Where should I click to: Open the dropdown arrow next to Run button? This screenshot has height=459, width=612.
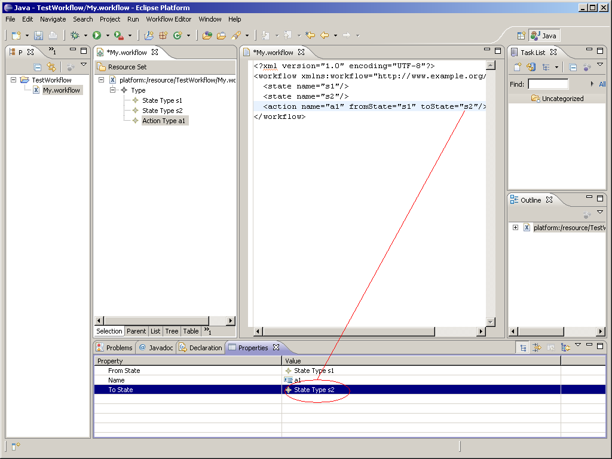tap(108, 36)
